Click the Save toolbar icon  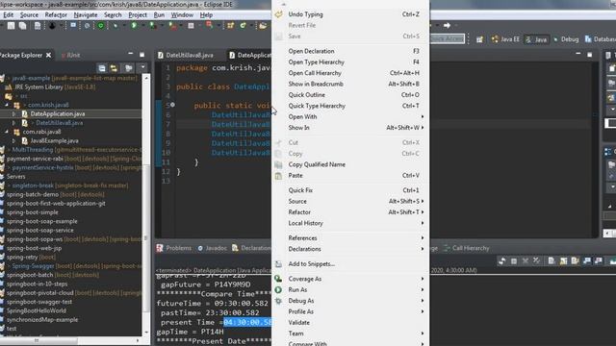(x=11, y=26)
